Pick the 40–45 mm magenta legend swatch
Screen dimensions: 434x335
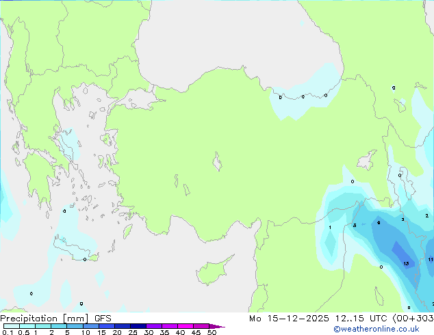(x=186, y=326)
